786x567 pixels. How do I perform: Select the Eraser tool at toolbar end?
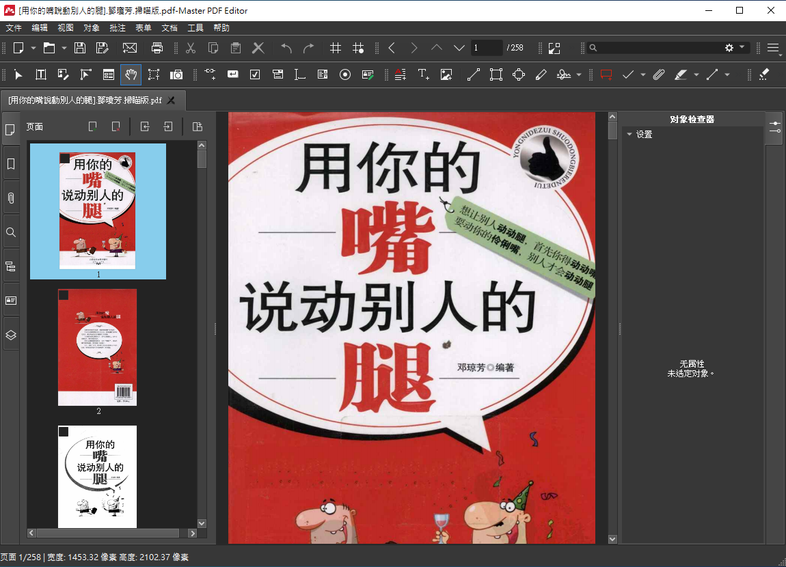coord(764,74)
